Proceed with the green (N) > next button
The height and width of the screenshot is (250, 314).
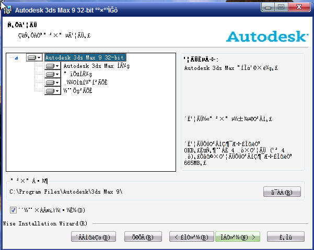[x=238, y=237]
